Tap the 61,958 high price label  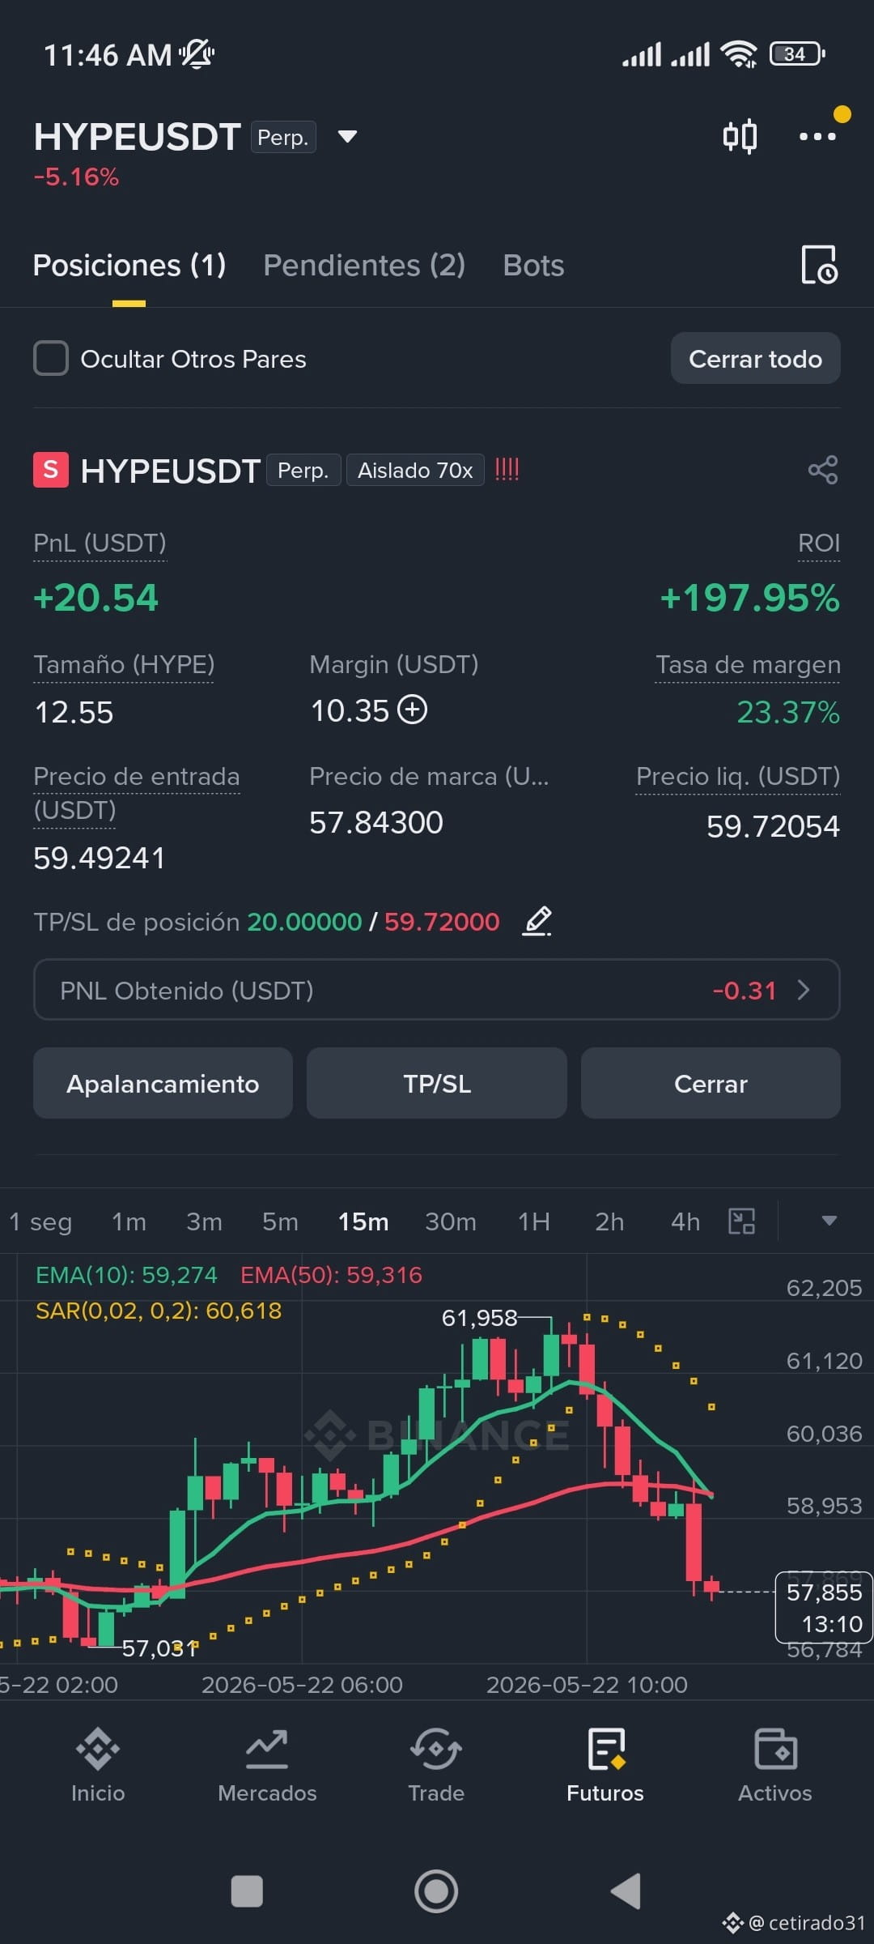[479, 1318]
